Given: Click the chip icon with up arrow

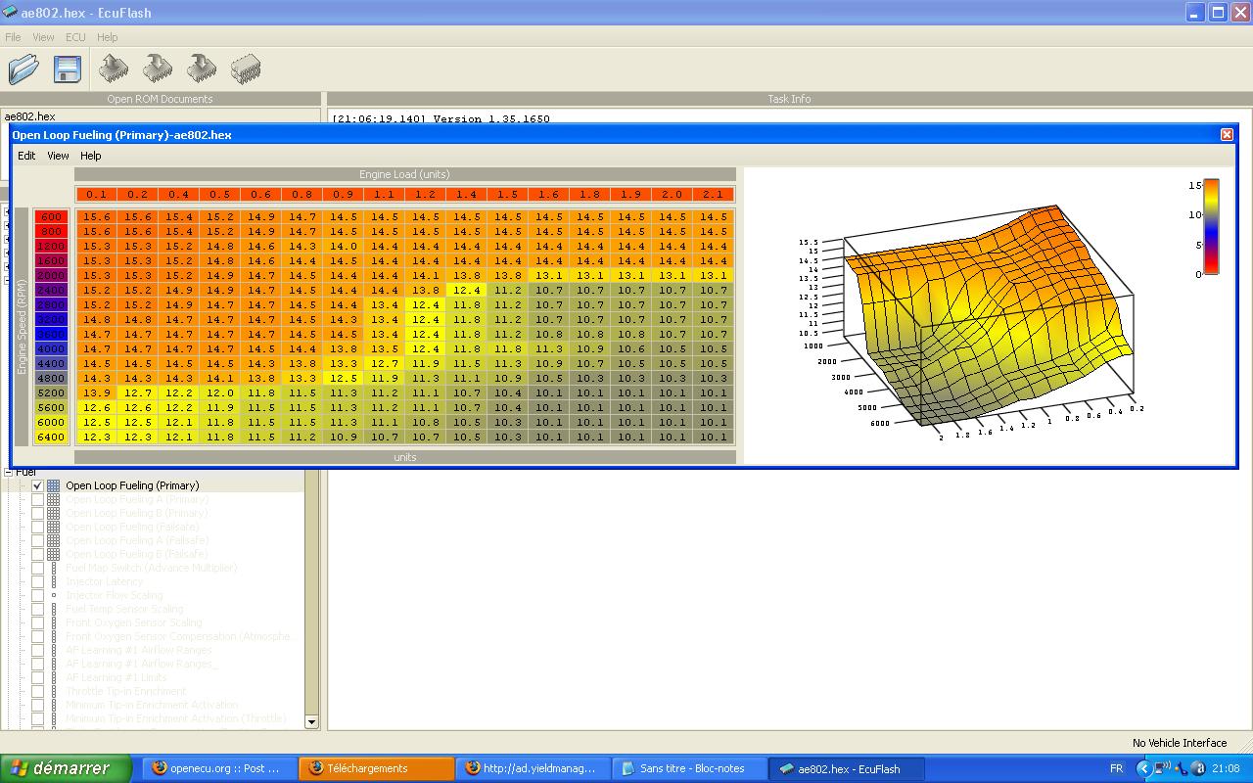Looking at the screenshot, I should [x=115, y=69].
